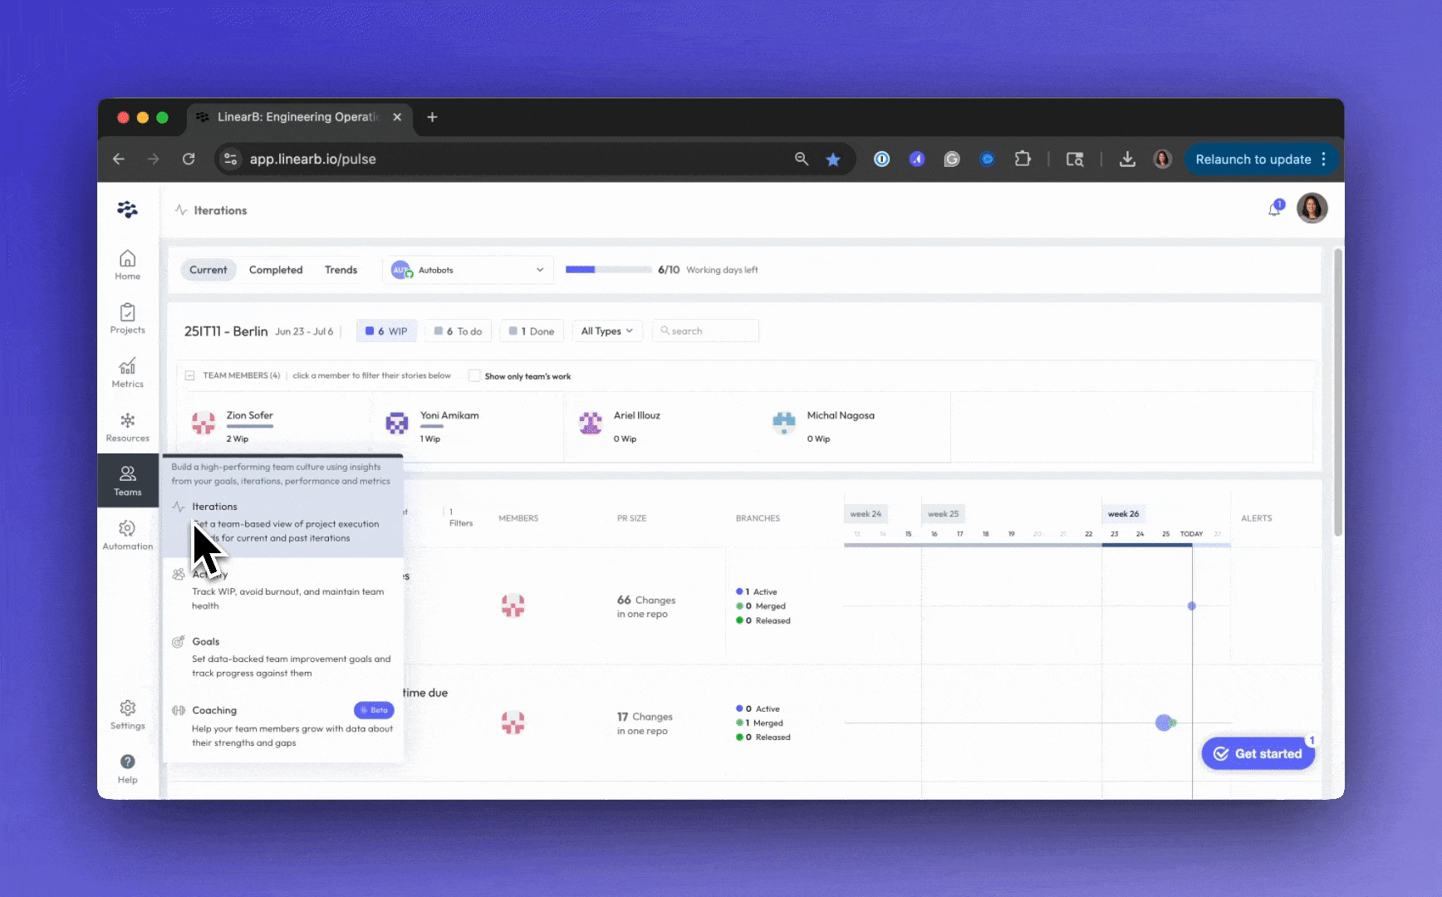Switch to the Trends tab

point(341,270)
